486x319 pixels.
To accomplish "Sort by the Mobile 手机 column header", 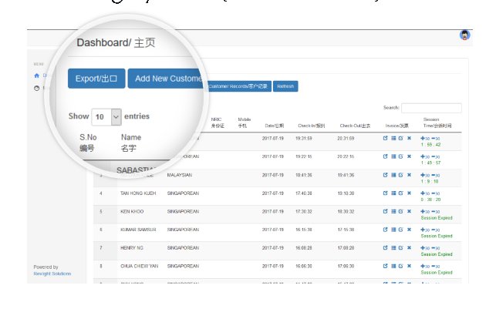I will [x=245, y=123].
